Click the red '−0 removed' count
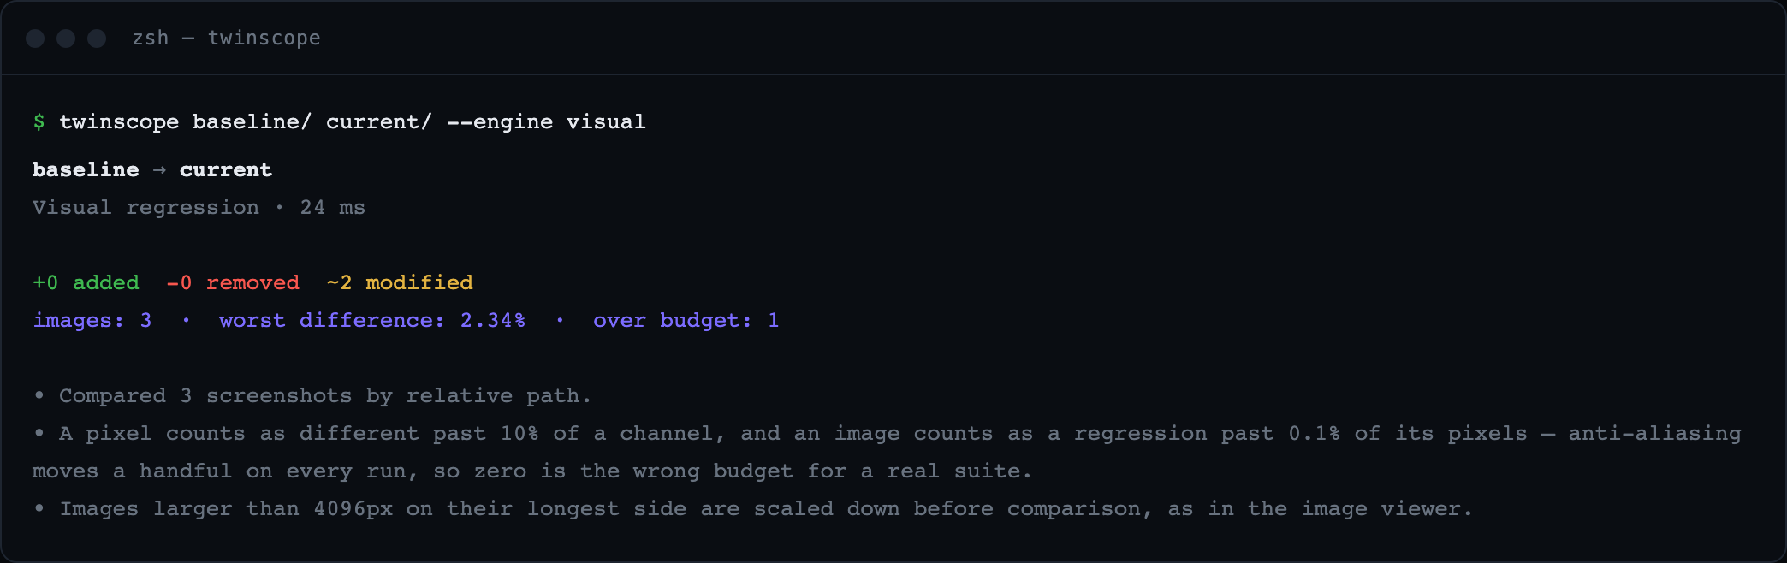 (x=233, y=283)
